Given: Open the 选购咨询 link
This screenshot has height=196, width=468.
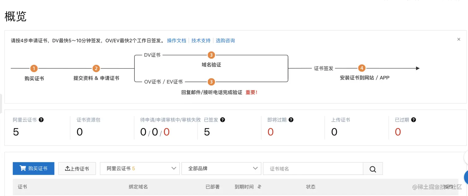Looking at the screenshot, I should (225, 40).
